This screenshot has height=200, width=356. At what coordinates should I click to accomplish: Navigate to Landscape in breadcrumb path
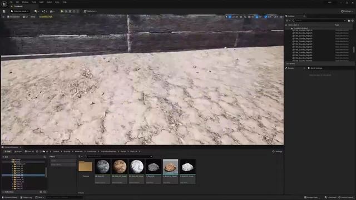(x=92, y=152)
